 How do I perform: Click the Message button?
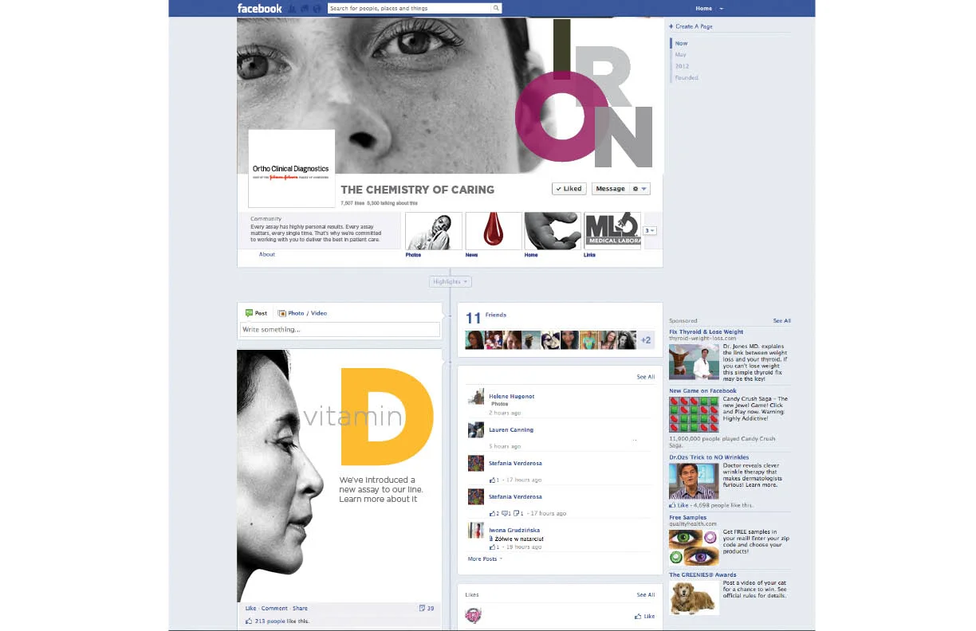click(x=611, y=189)
